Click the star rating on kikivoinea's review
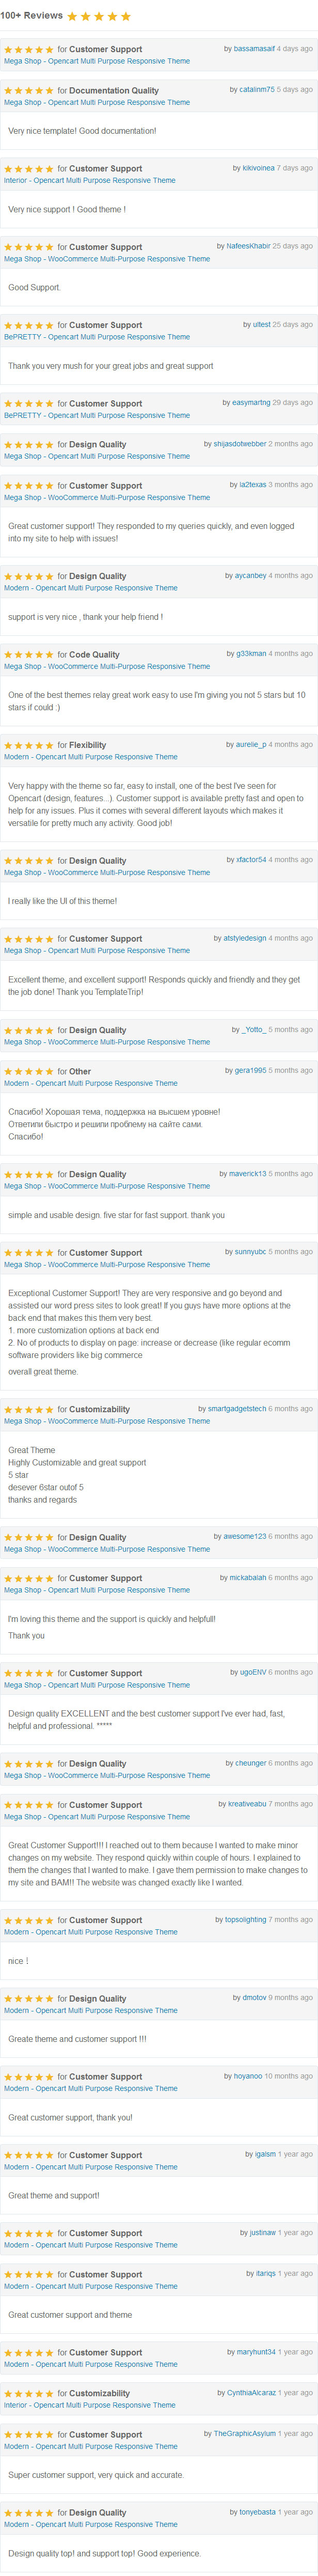 29,169
